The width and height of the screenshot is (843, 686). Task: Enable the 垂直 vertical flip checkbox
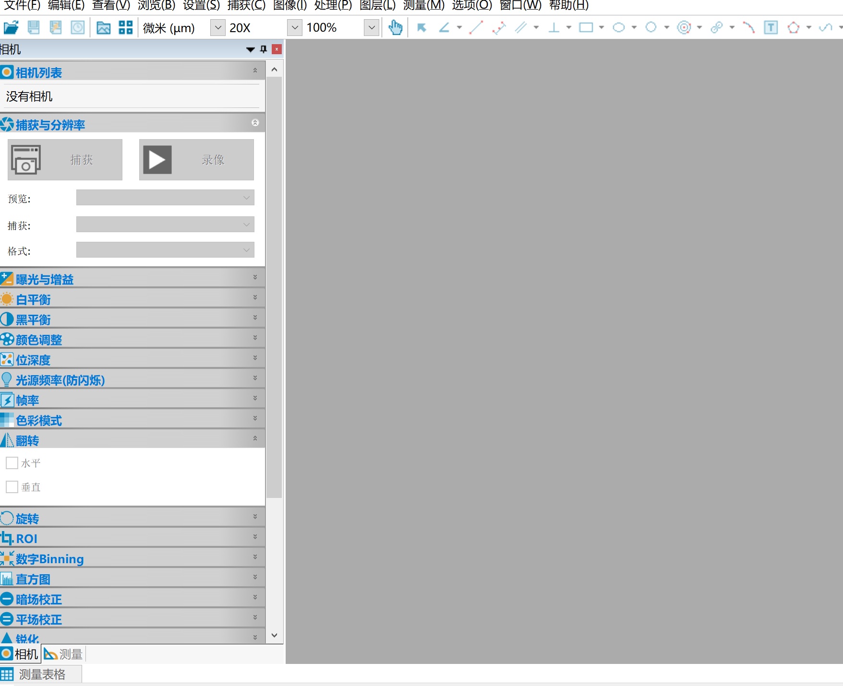[x=12, y=487]
